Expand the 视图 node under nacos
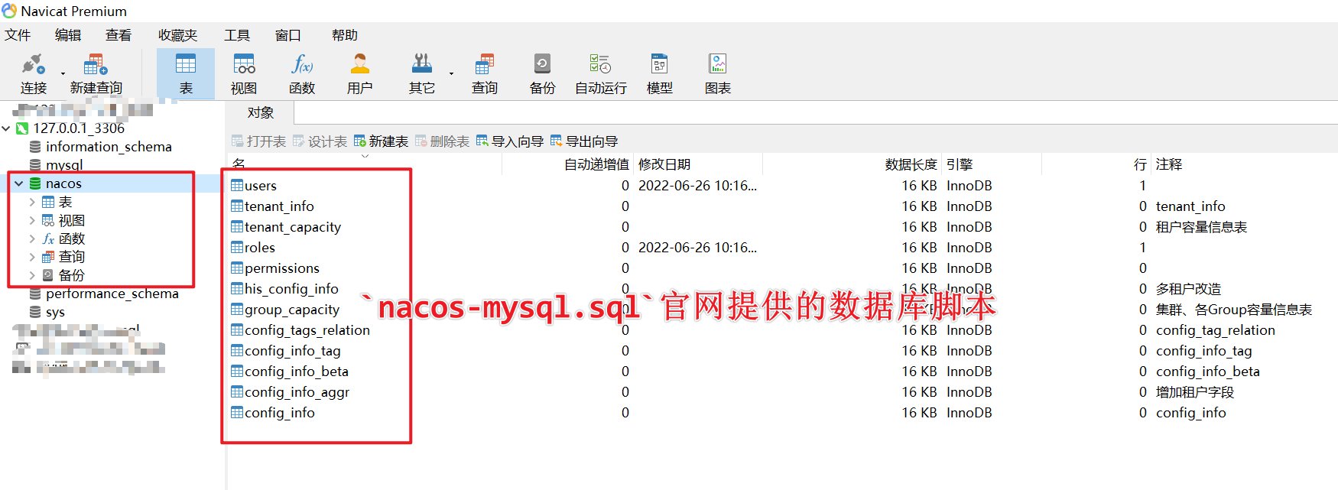This screenshot has height=490, width=1338. 32,220
